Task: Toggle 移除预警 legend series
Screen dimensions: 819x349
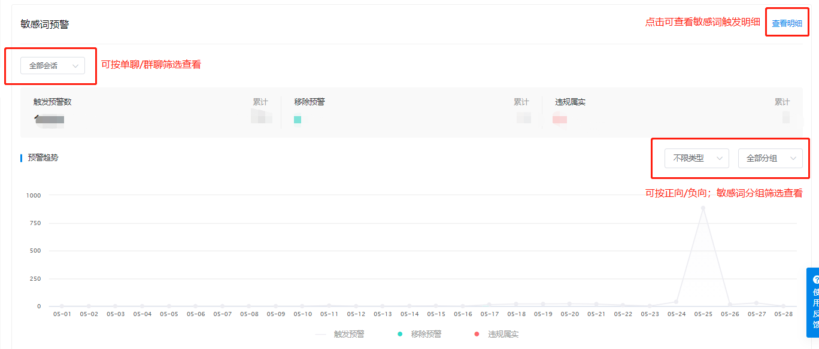Action: [x=425, y=334]
